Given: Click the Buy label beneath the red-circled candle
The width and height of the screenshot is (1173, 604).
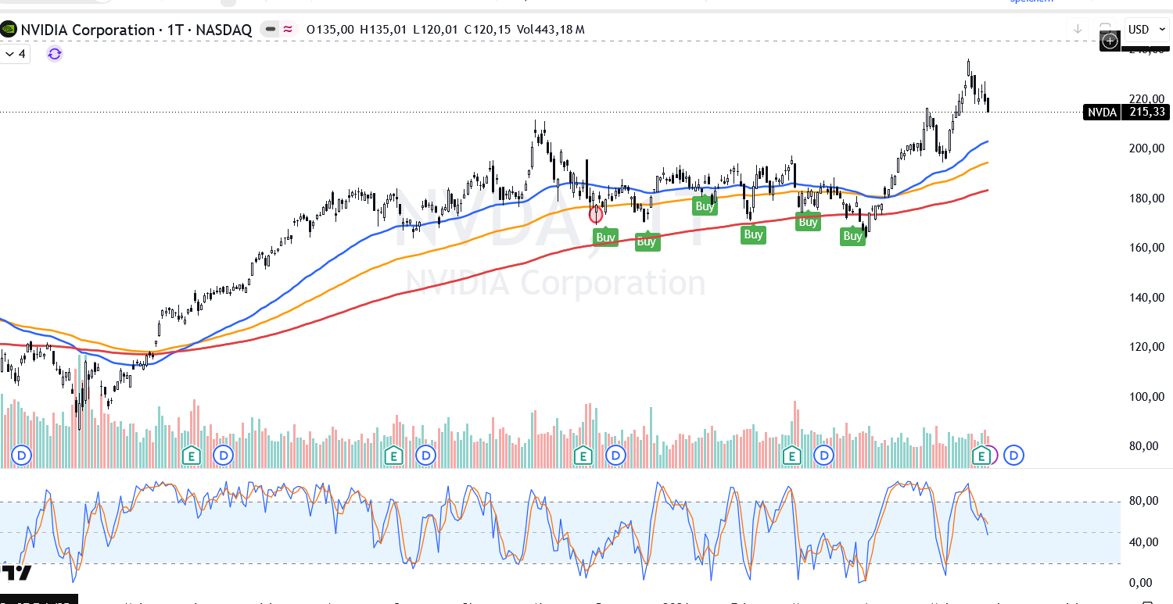Looking at the screenshot, I should tap(606, 238).
